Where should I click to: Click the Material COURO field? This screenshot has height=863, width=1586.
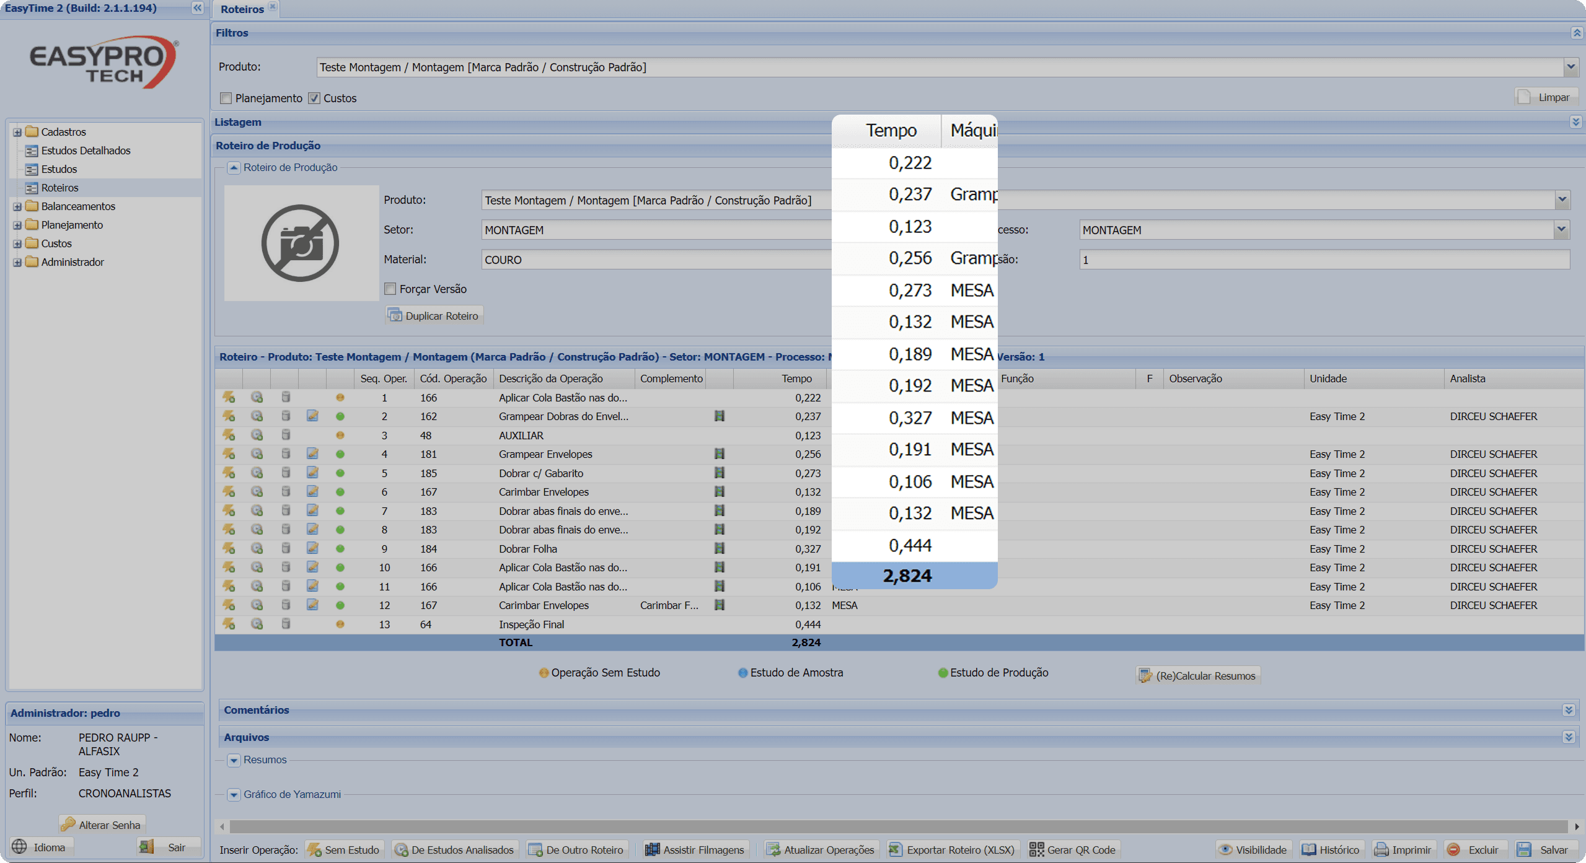(x=656, y=260)
